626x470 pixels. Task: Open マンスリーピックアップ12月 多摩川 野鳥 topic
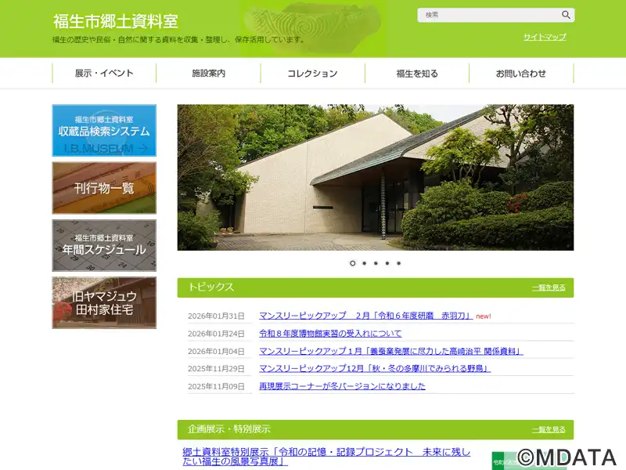tap(375, 368)
